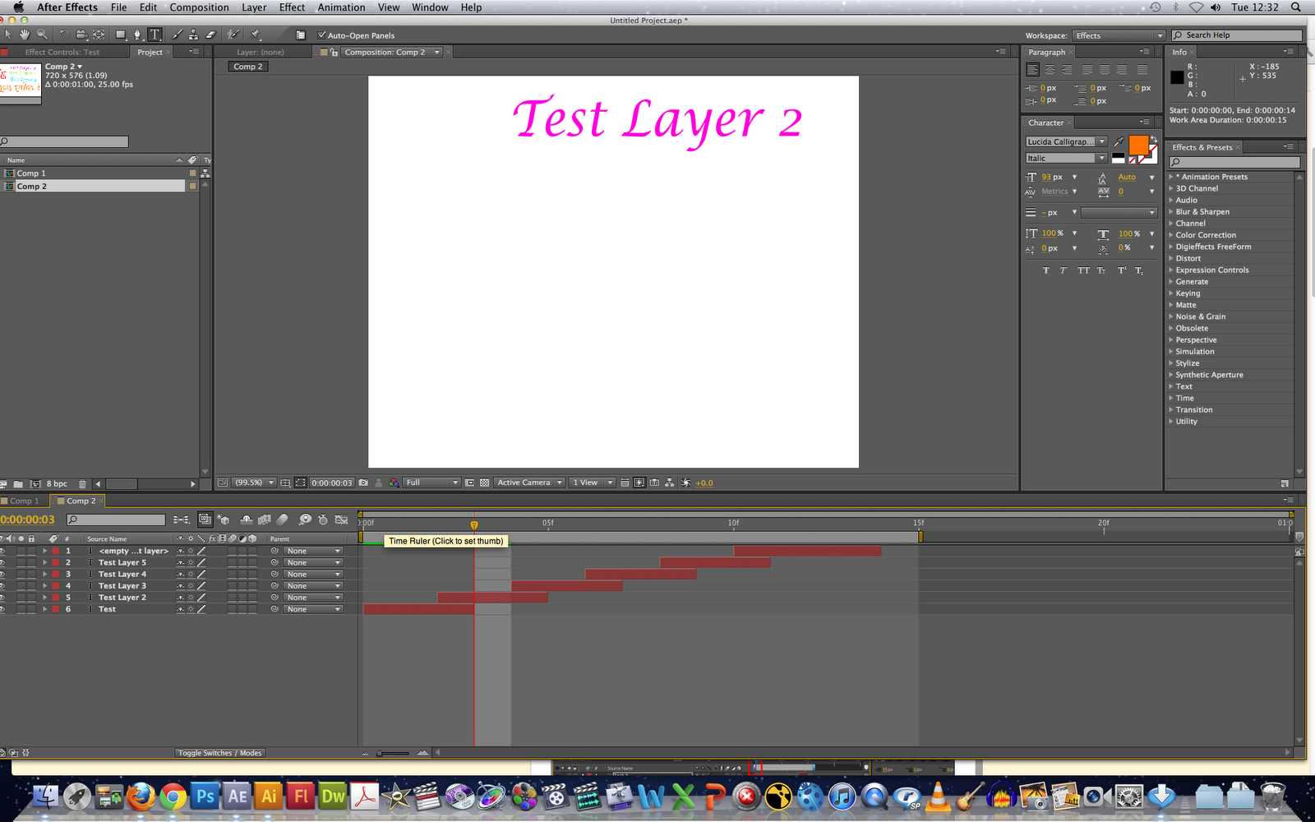Click the Toggle Switches / Modes button
This screenshot has width=1315, height=822.
[x=219, y=752]
